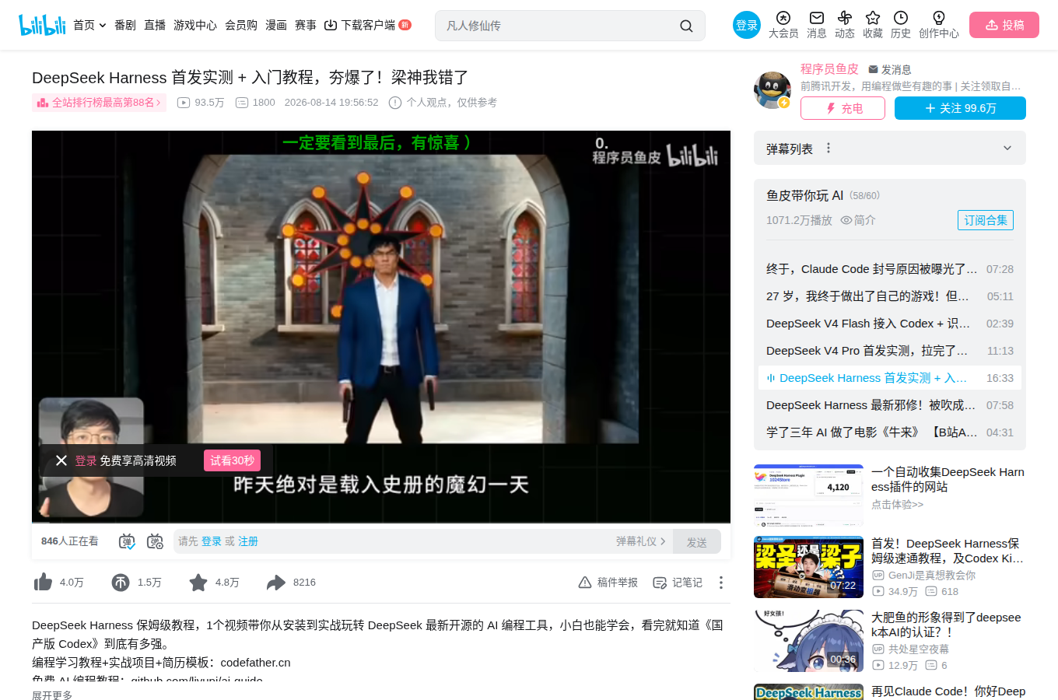Open danmaku settings icon
Image resolution: width=1058 pixels, height=700 pixels.
tap(155, 541)
